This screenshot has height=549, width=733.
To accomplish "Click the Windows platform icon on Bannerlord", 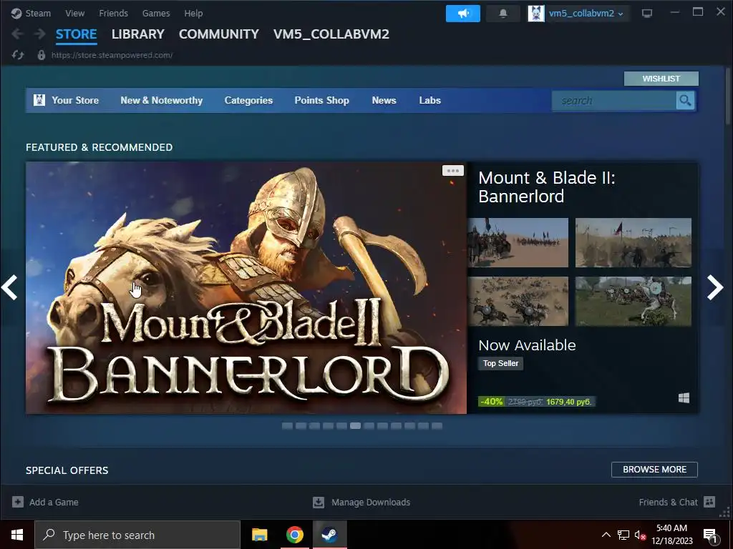I will pos(684,397).
